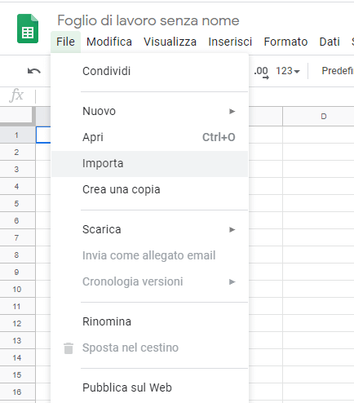Expand the Nuovo submenu arrow
This screenshot has width=354, height=403.
pyautogui.click(x=232, y=111)
